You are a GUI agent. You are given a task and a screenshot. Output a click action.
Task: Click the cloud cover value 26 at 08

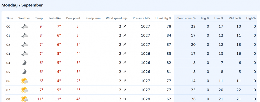[193, 99]
